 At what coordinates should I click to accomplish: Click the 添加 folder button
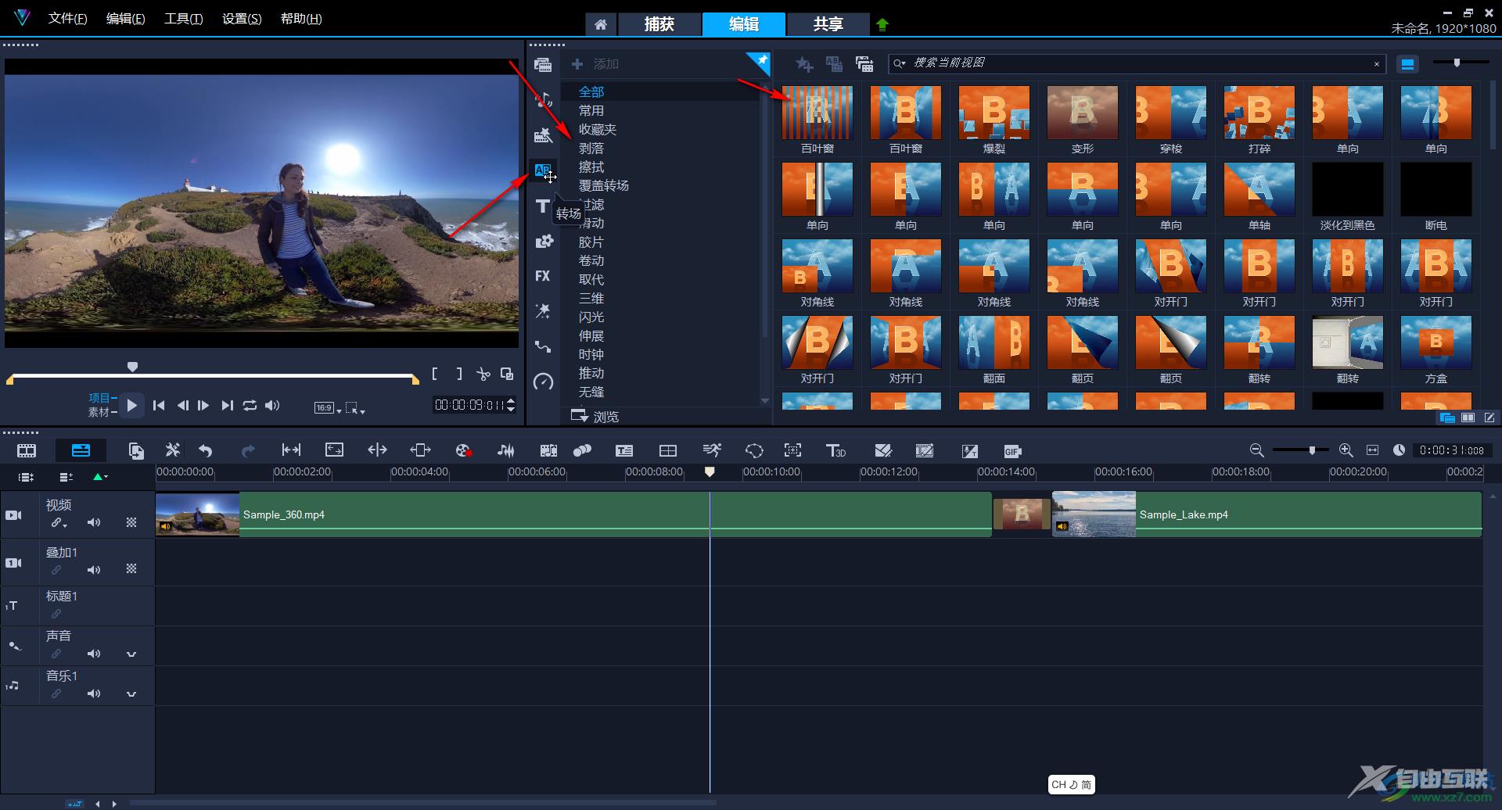[x=595, y=64]
